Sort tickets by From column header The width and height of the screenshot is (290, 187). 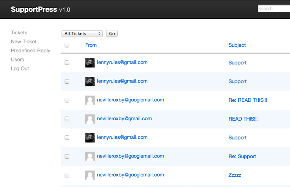coord(91,45)
